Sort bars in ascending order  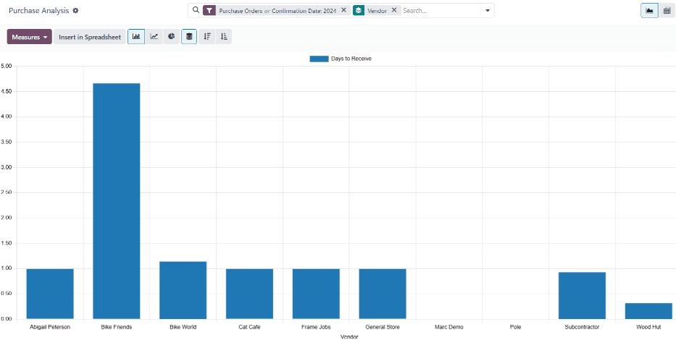(x=224, y=36)
